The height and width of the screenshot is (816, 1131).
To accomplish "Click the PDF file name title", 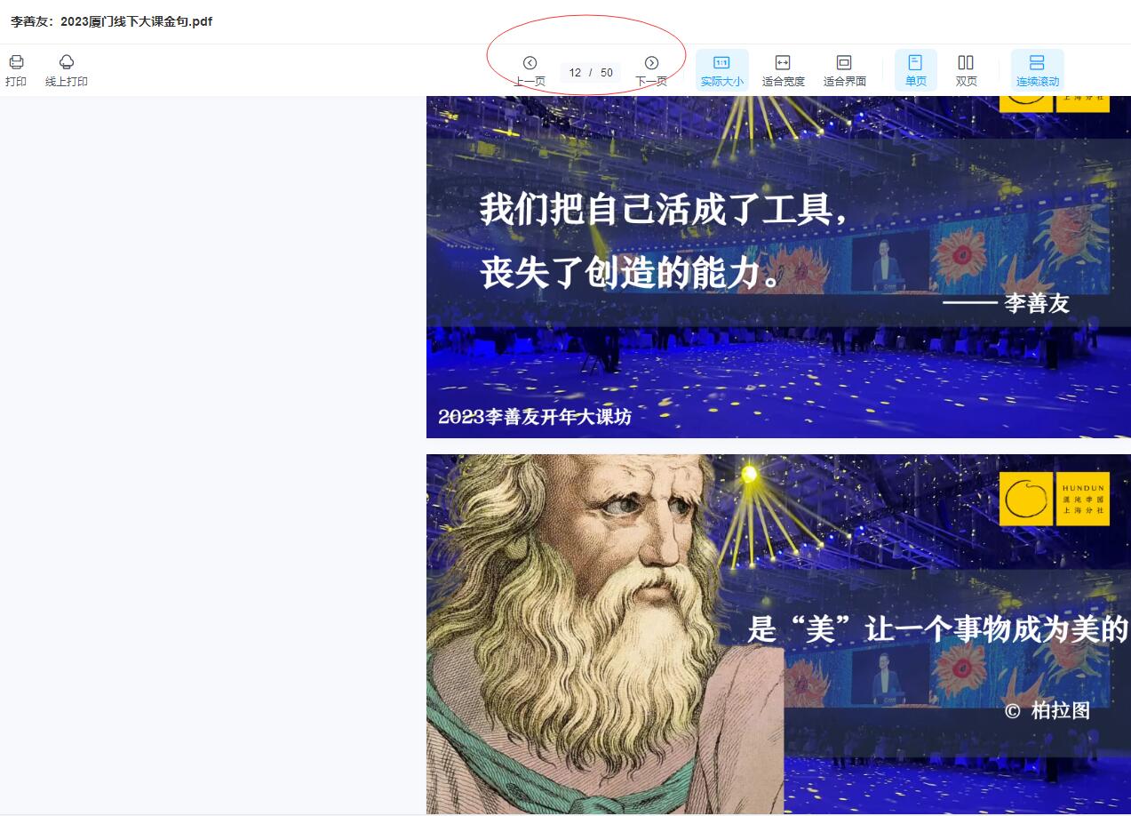I will pos(111,21).
